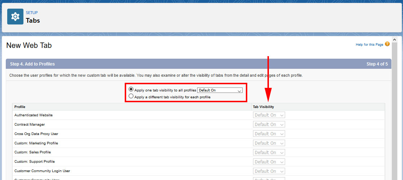Open Tab Visibility dropdown for Authenticated Website
Image resolution: width=403 pixels, height=180 pixels.
pos(269,115)
